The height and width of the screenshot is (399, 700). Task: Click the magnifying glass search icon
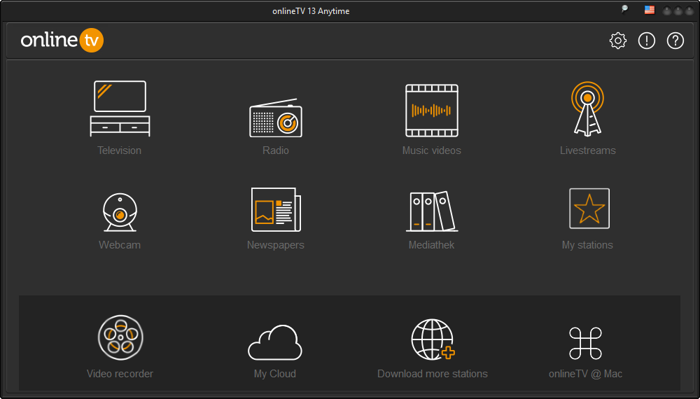point(624,9)
